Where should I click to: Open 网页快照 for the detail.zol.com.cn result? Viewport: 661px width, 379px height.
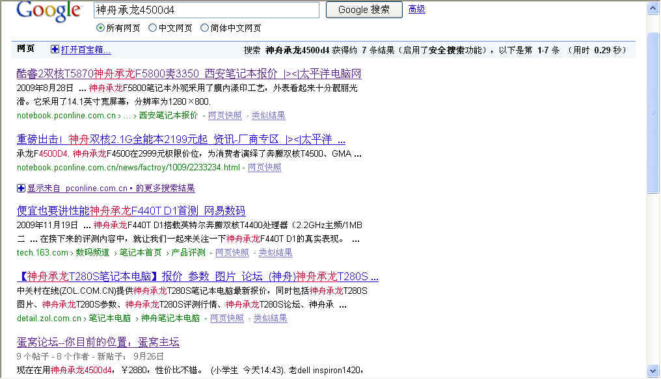coord(227,318)
